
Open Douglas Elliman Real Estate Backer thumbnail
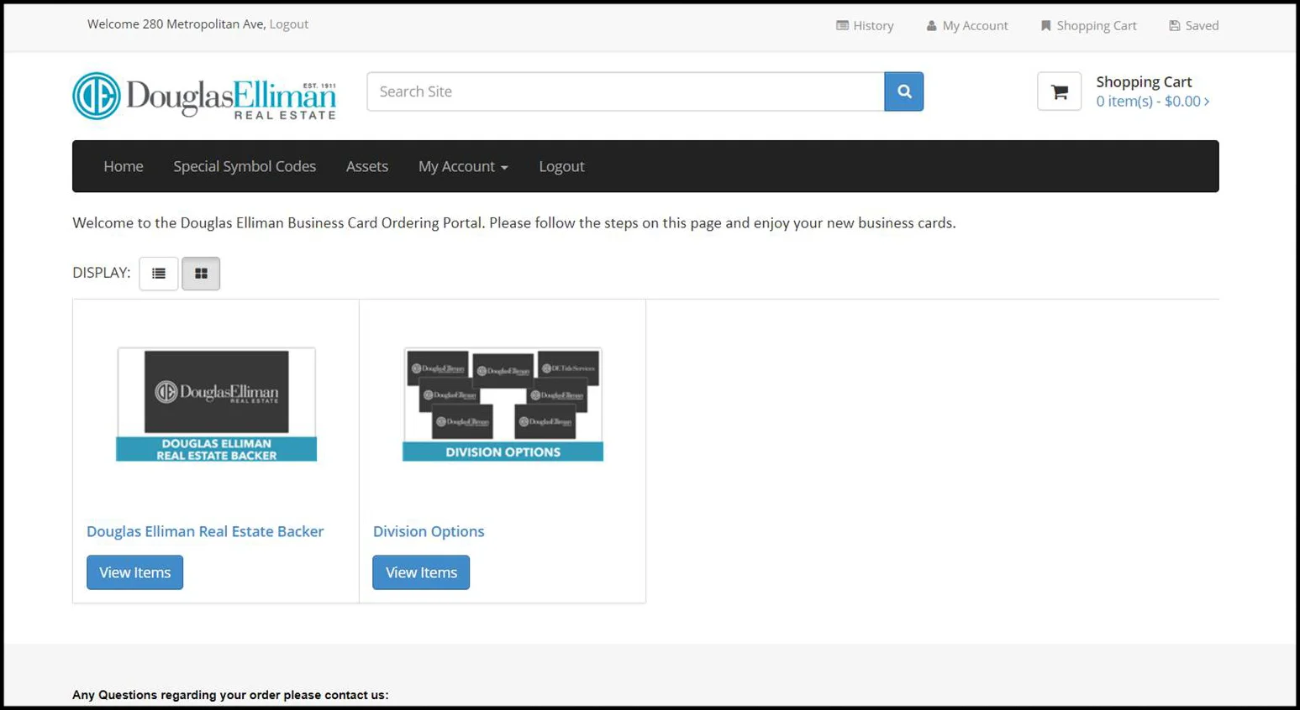pyautogui.click(x=216, y=405)
